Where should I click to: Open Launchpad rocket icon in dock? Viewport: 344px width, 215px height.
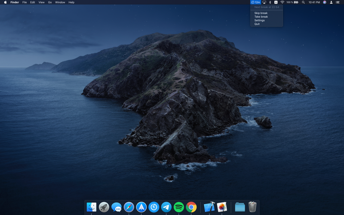coord(104,207)
